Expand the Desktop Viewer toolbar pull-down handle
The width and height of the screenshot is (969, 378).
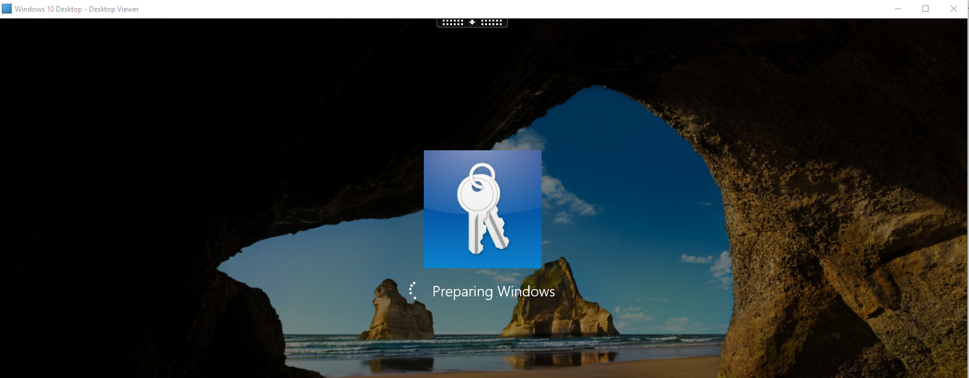(x=472, y=23)
